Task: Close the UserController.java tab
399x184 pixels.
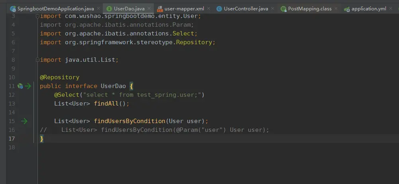Action: coord(273,8)
